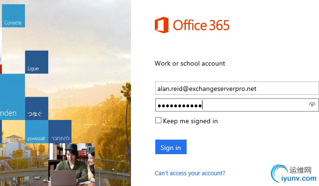Screen dimensions: 319x186
Task: Focus the email address input field
Action: pyautogui.click(x=237, y=88)
